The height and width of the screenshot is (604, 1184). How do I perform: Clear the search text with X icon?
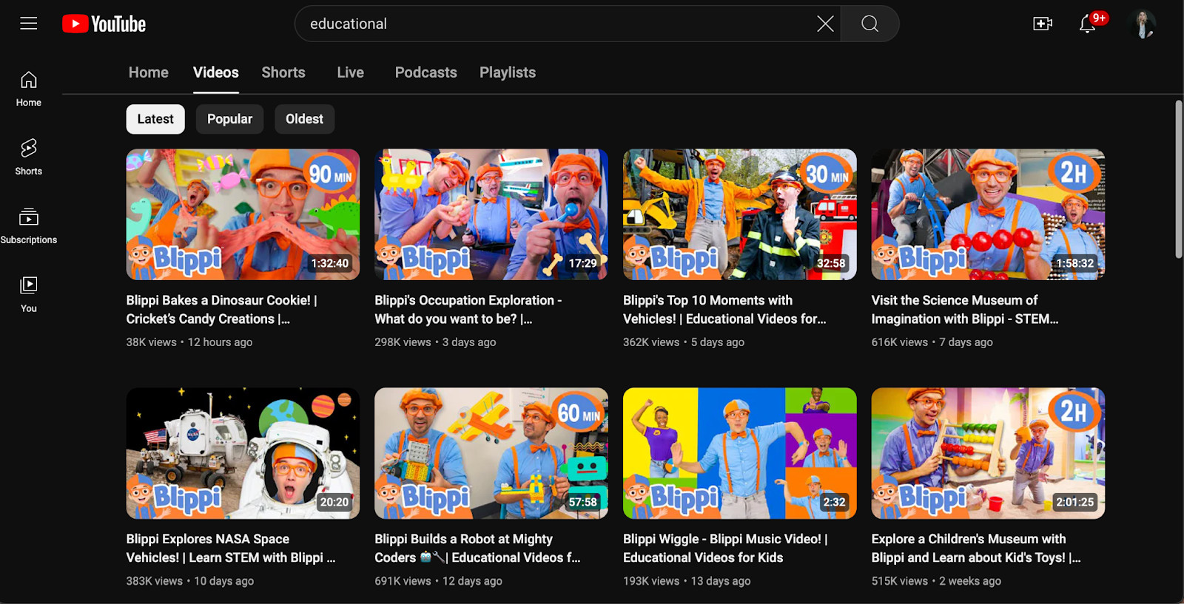coord(825,24)
